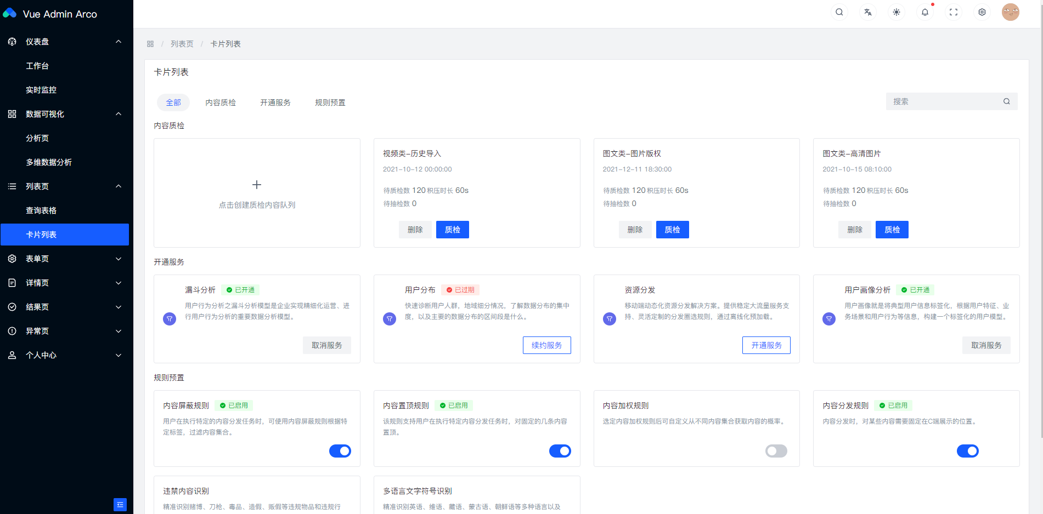Enable the 内容加权规则 switch
The image size is (1043, 514).
tap(776, 451)
